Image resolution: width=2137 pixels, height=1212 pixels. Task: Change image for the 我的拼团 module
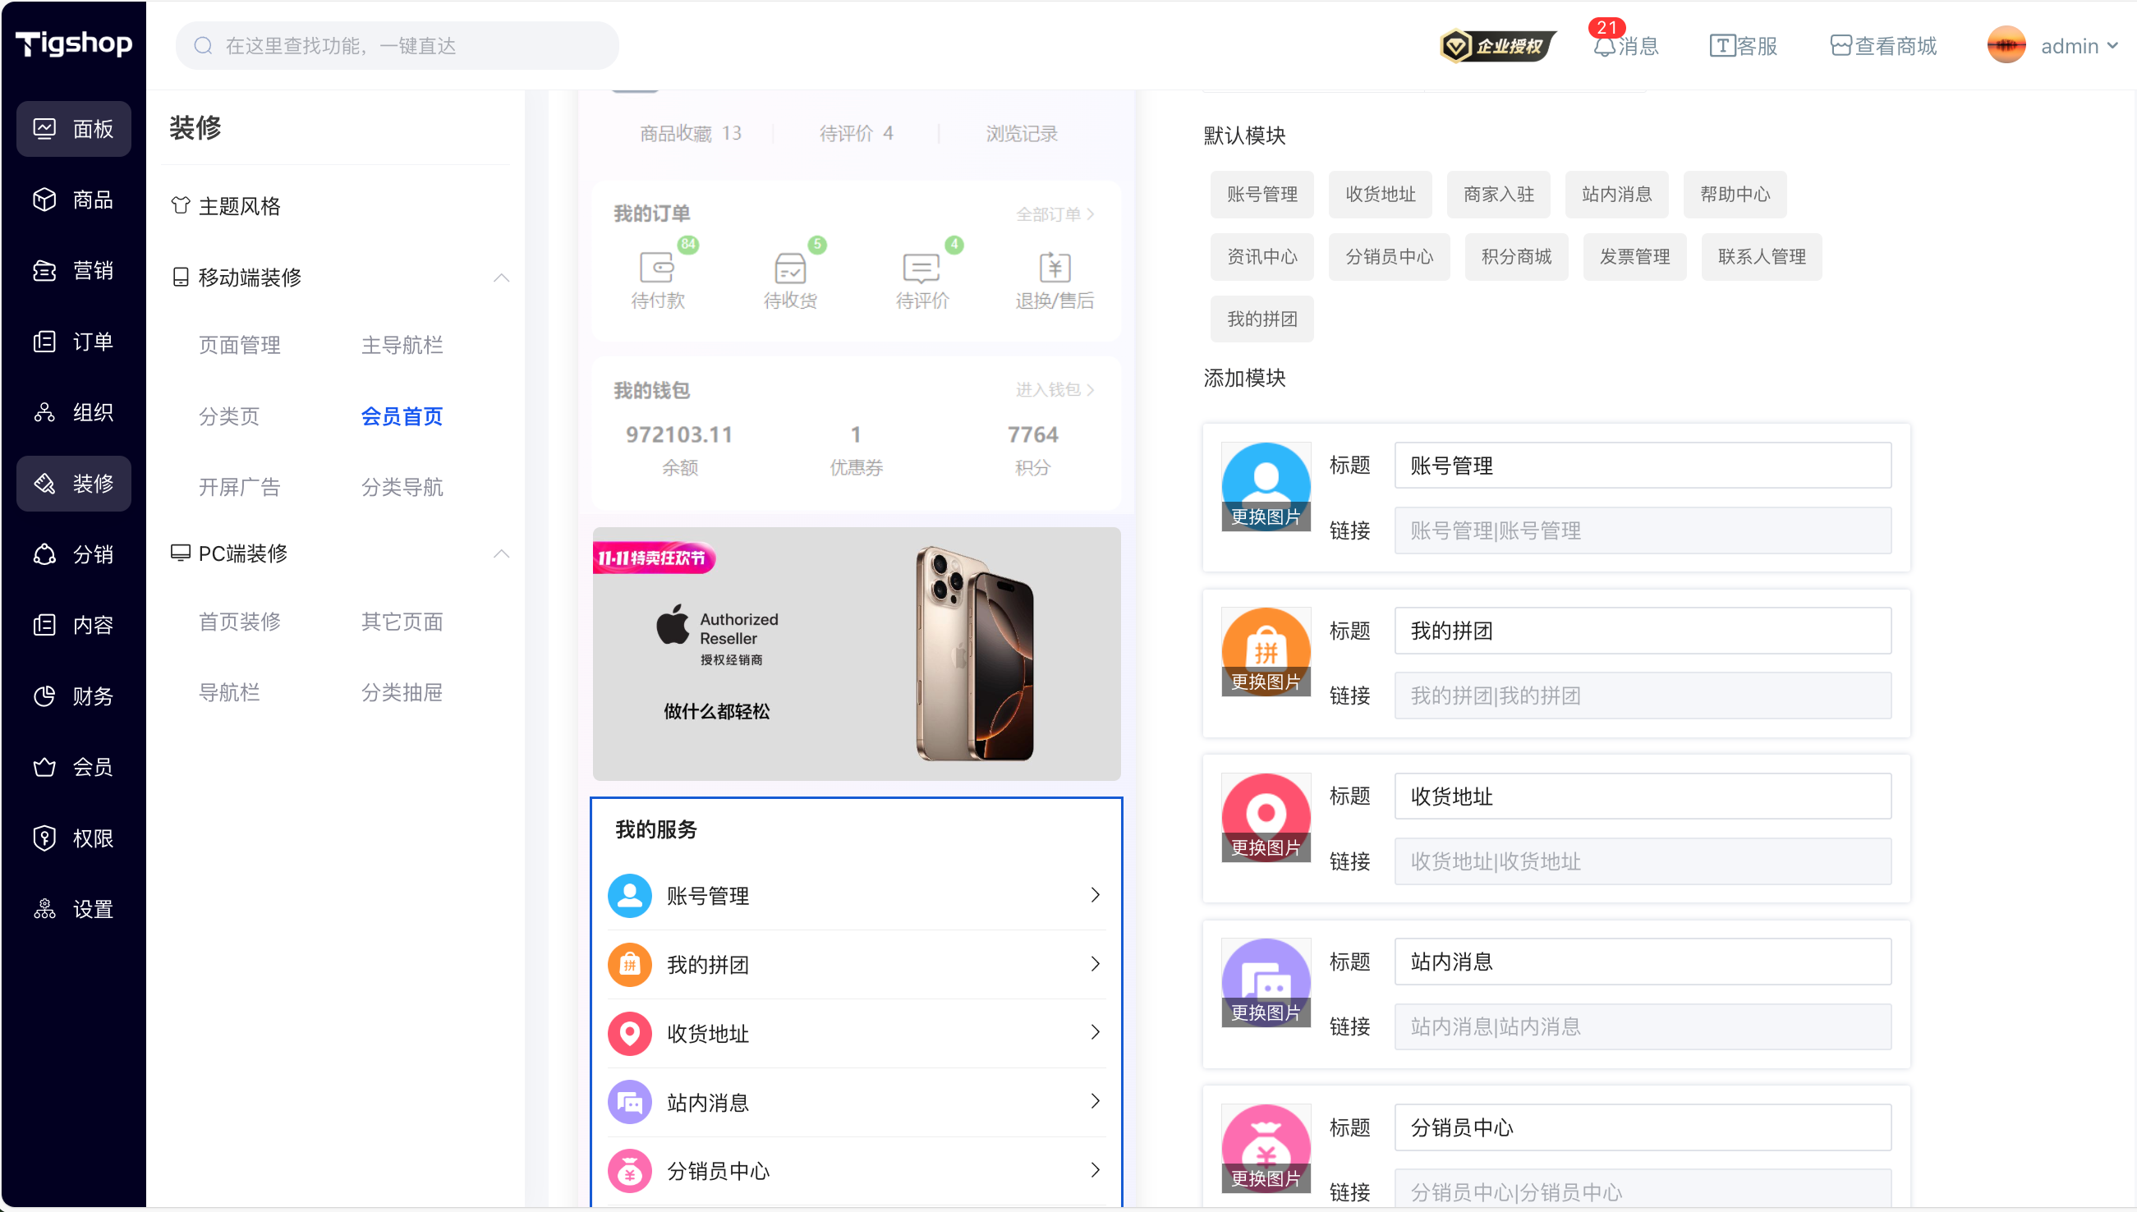pyautogui.click(x=1266, y=682)
